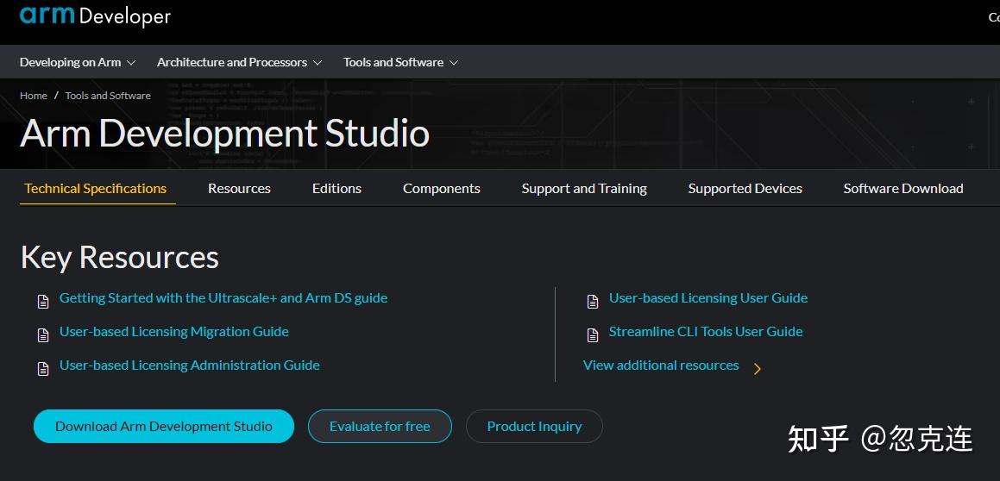This screenshot has width=1000, height=481.
Task: Go to the Support and Training tab
Action: pos(584,188)
